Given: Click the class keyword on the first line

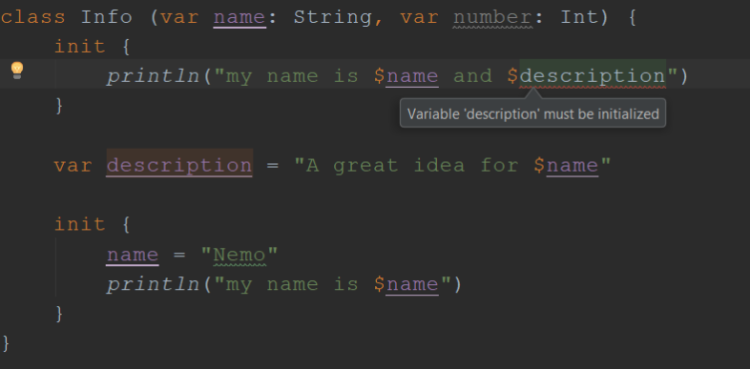Looking at the screenshot, I should (32, 17).
